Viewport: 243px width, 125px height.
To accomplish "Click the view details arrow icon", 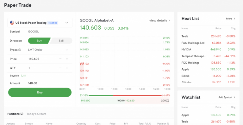I will tap(169, 20).
